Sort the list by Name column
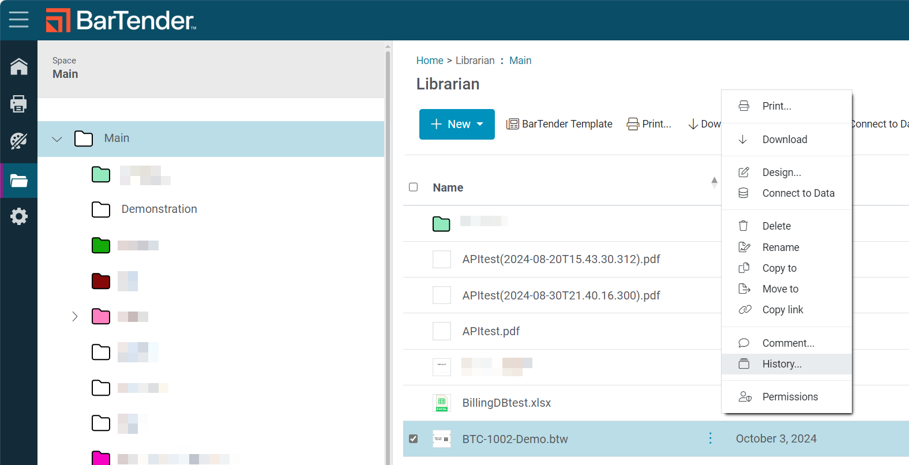The image size is (909, 465). tap(448, 187)
